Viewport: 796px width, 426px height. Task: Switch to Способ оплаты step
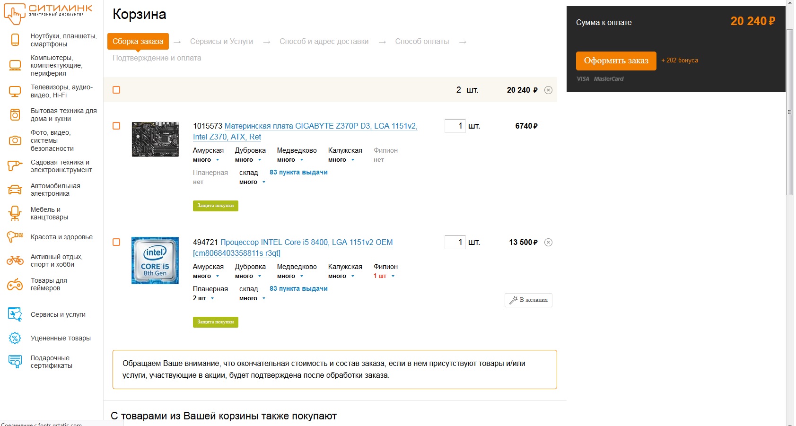point(422,42)
